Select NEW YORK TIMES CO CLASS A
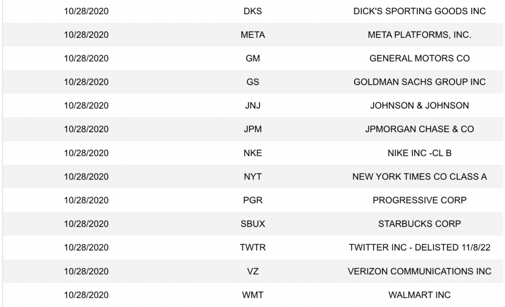This screenshot has height=307, width=505. (x=419, y=177)
